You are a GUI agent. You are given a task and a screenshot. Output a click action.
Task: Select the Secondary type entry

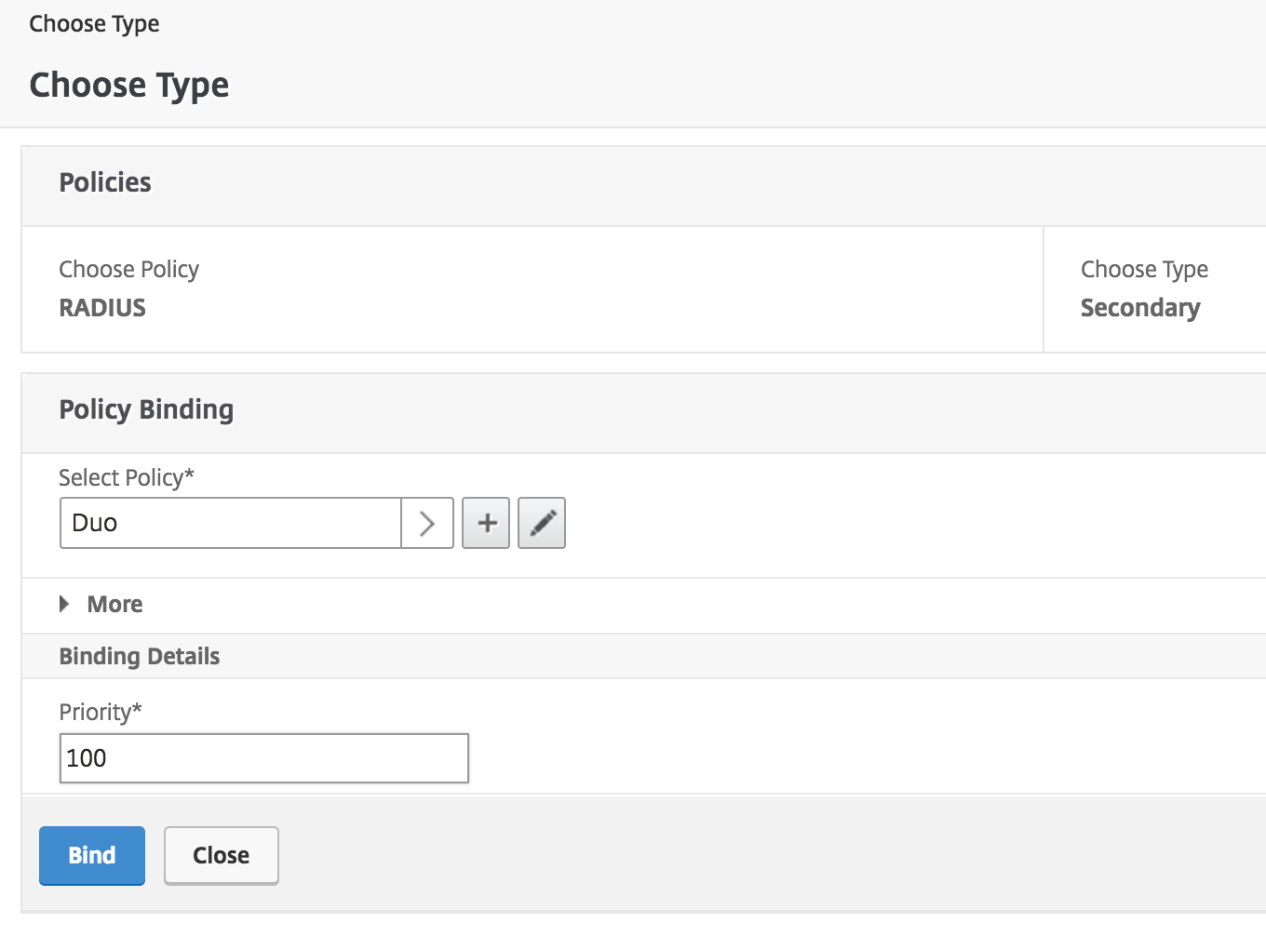point(1139,307)
